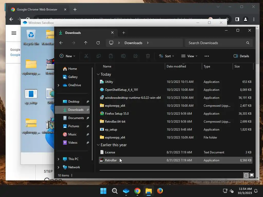Open Windows Sandbox from the taskbar
Viewport: 263px width, 197px height.
[x=126, y=191]
